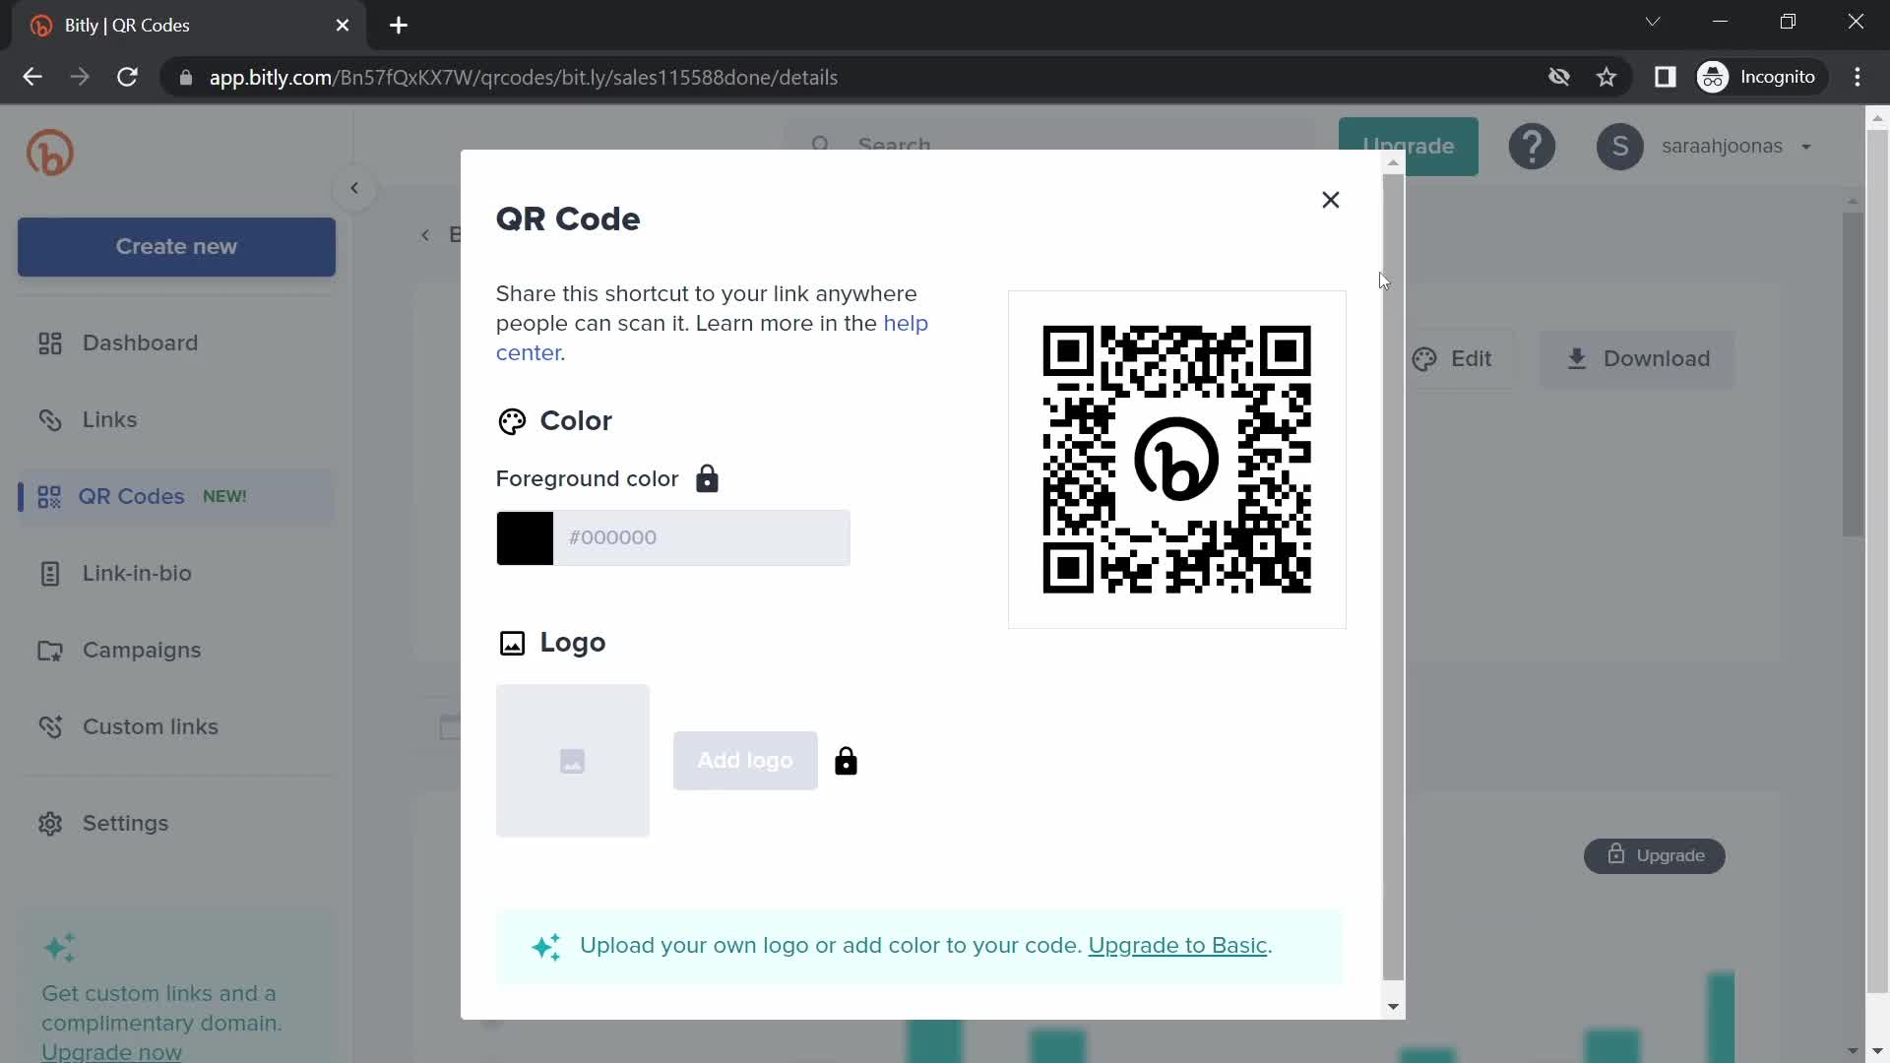This screenshot has width=1890, height=1063.
Task: Open the Settings gear icon
Action: point(48,822)
